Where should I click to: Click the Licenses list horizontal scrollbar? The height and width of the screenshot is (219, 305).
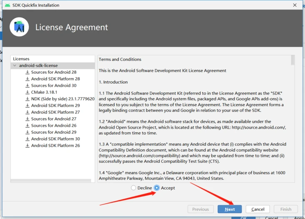point(51,181)
